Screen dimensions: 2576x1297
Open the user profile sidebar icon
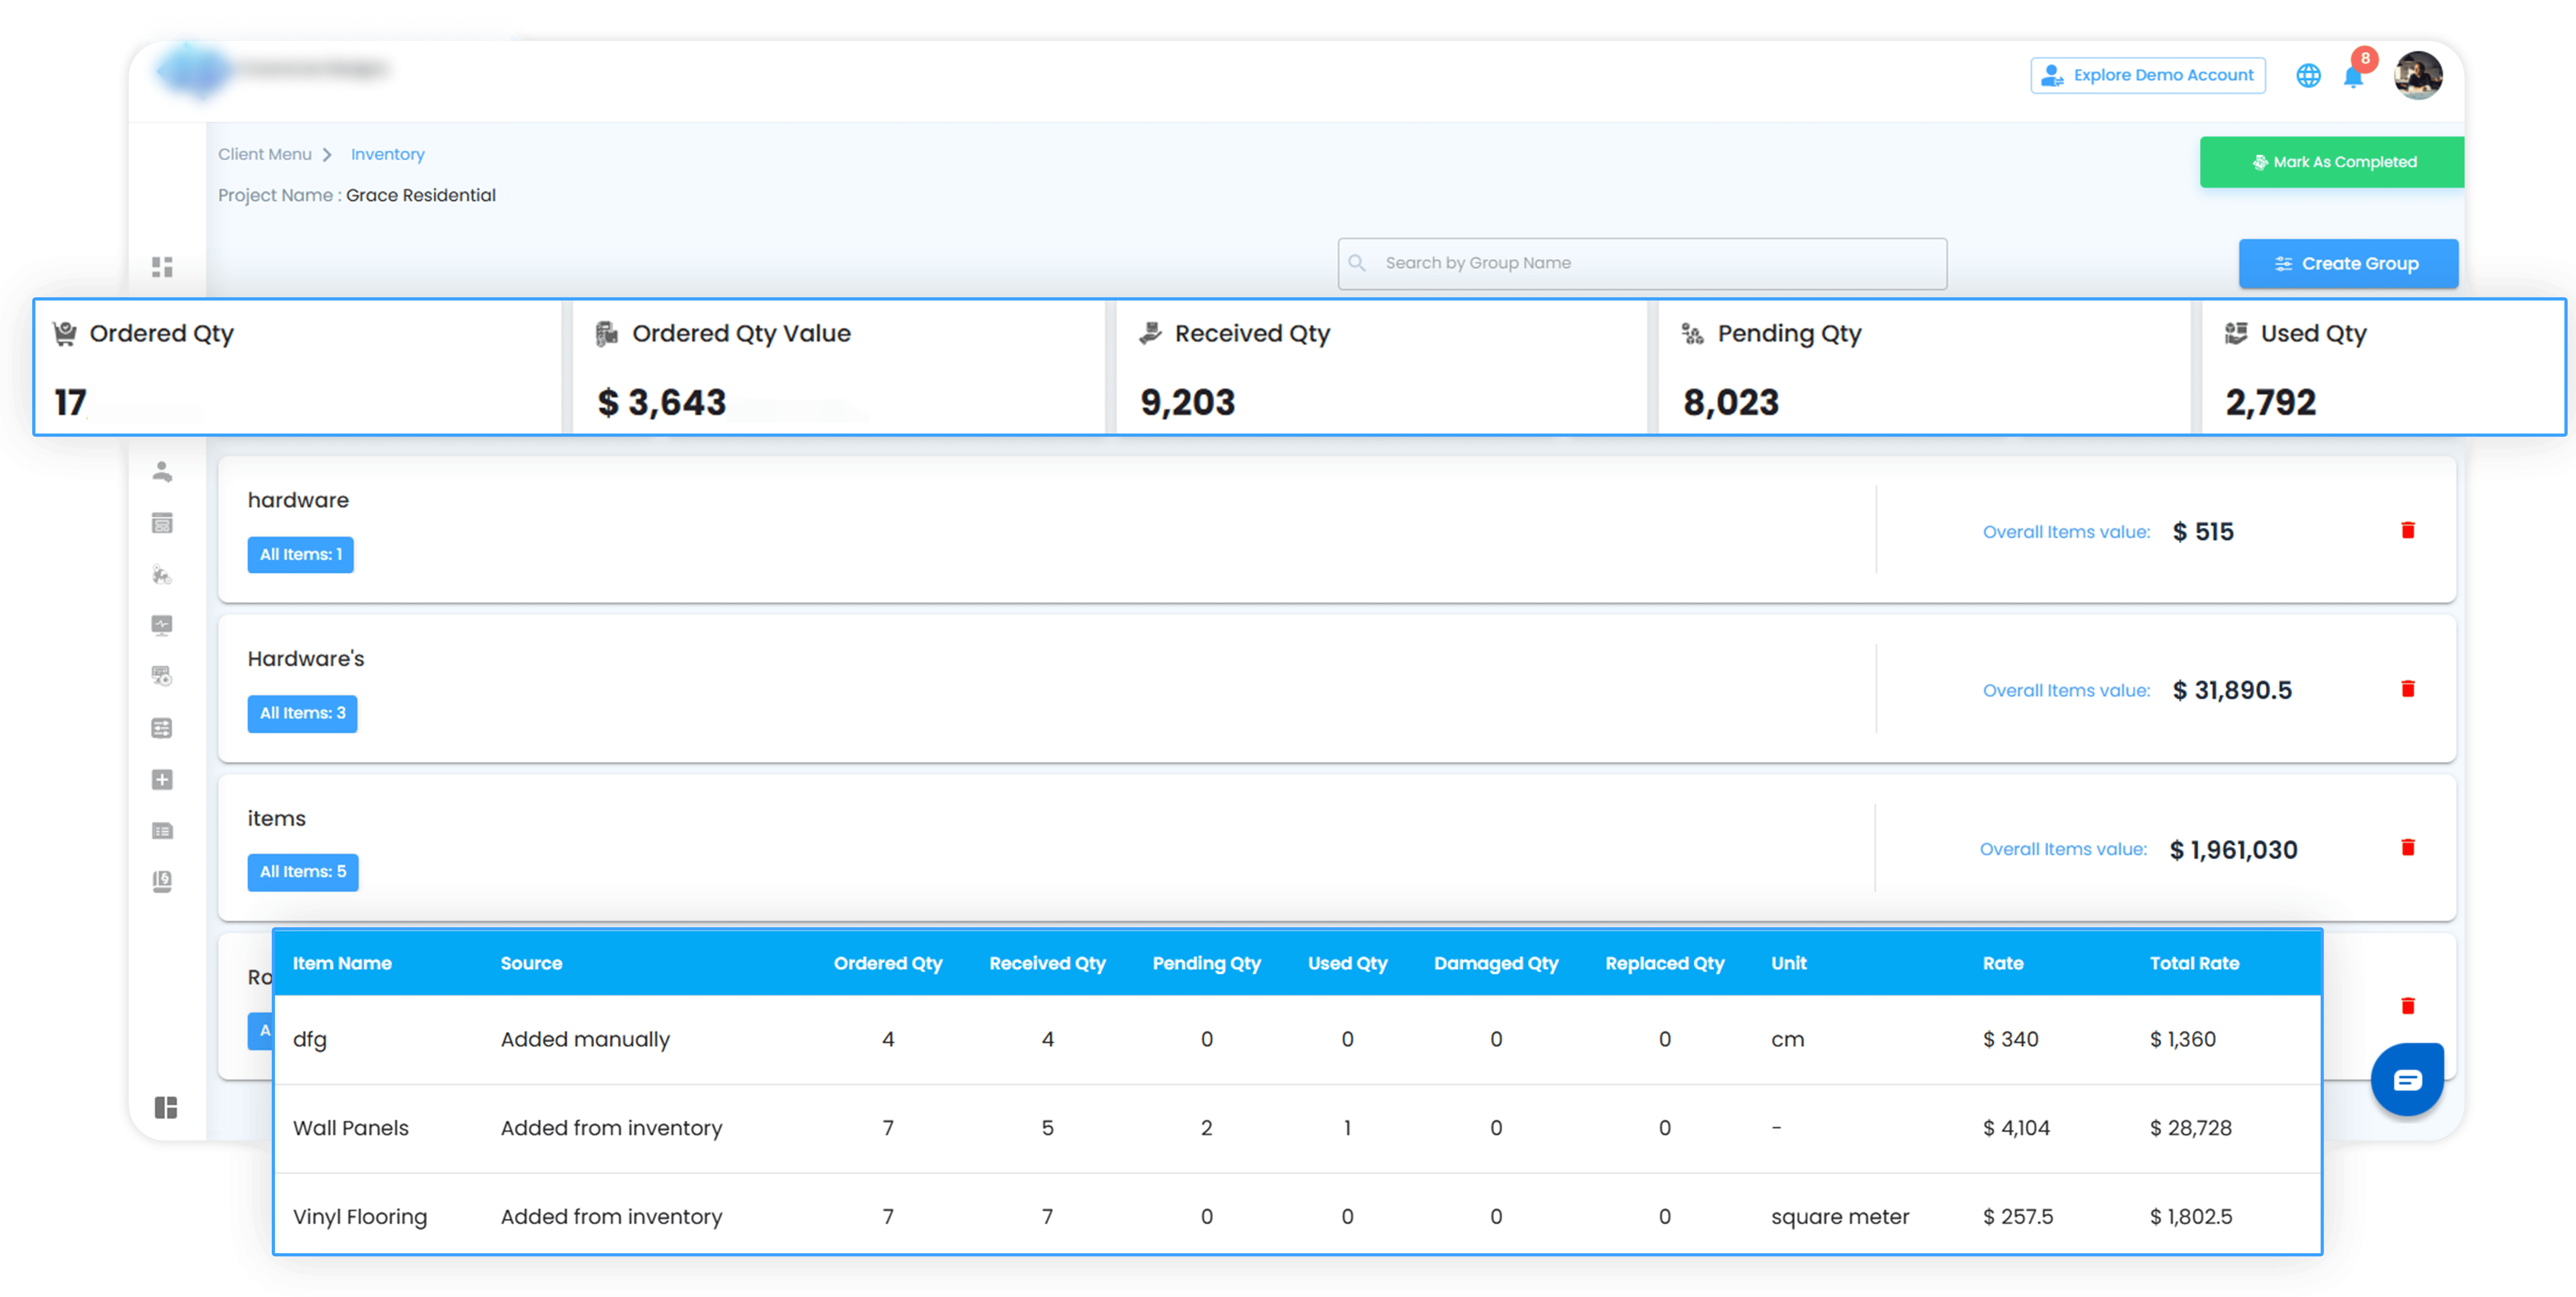(162, 472)
